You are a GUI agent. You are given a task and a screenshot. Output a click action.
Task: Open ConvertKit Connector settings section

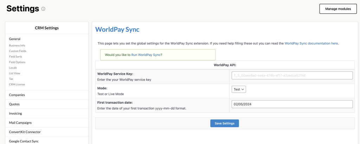coord(47,132)
